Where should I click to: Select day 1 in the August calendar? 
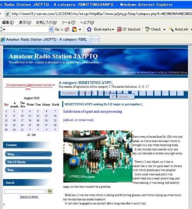click(6, 111)
